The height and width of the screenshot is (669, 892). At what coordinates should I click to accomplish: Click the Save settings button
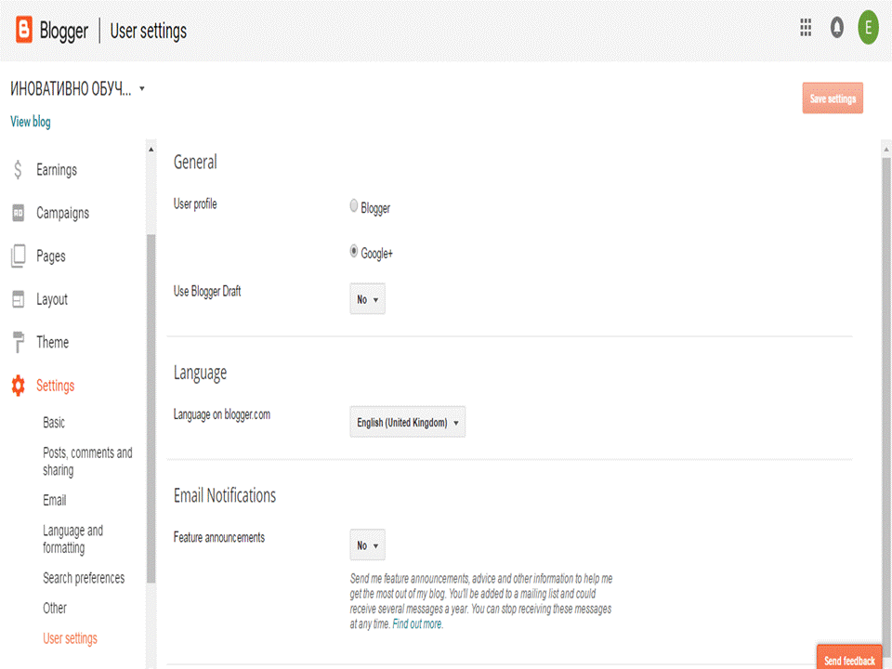[x=833, y=98]
